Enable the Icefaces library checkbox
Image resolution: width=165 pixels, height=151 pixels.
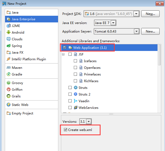(x=75, y=61)
